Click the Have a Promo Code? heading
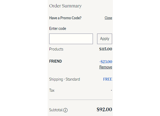160x116 pixels. click(65, 18)
